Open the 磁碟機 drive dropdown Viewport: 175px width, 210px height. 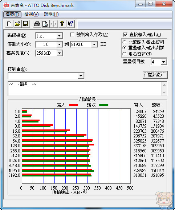coord(59,36)
